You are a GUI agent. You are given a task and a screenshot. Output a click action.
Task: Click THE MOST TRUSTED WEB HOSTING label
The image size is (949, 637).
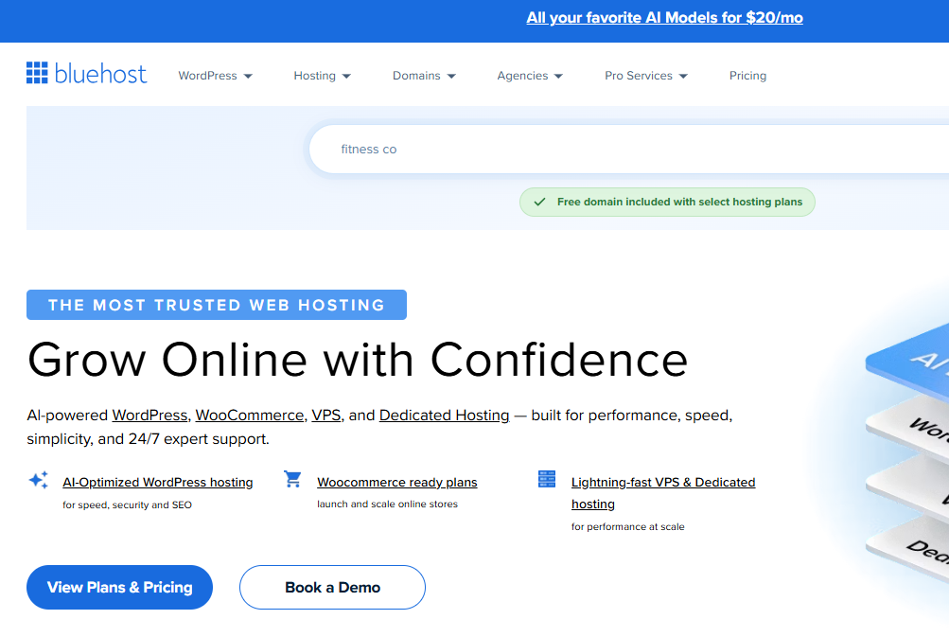217,305
